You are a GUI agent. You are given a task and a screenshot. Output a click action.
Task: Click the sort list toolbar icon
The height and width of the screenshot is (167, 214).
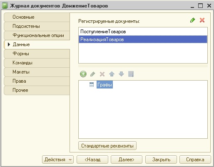pyautogui.click(x=131, y=74)
